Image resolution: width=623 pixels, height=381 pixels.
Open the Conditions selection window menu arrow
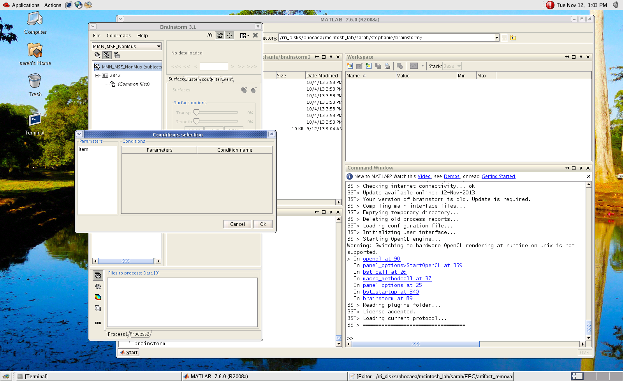(x=79, y=134)
